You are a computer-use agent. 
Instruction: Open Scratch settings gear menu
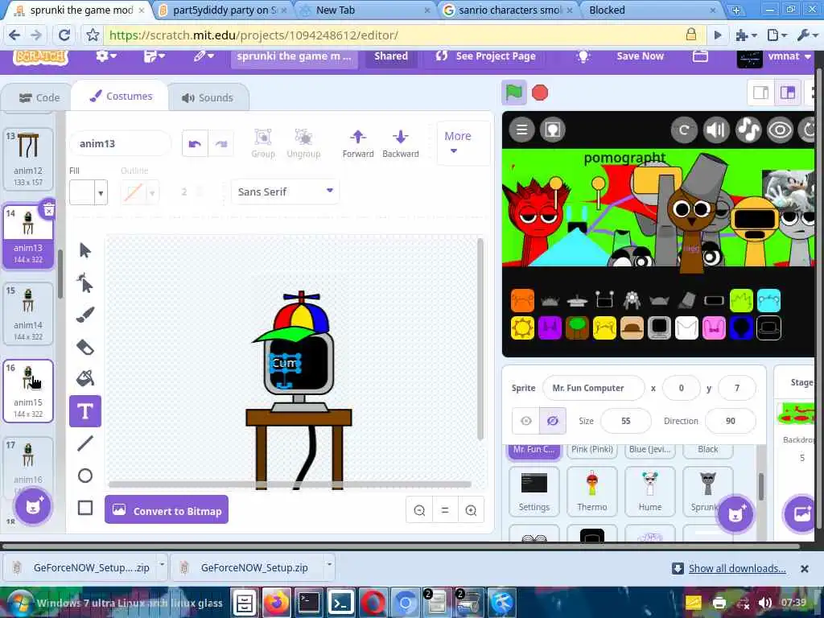(105, 56)
